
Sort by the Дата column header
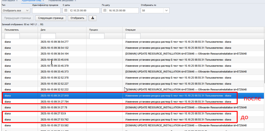62,30
